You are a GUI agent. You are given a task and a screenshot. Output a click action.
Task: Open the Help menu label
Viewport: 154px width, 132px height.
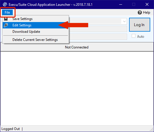[146, 12]
